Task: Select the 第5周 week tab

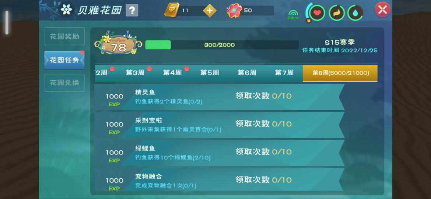Action: coord(210,73)
